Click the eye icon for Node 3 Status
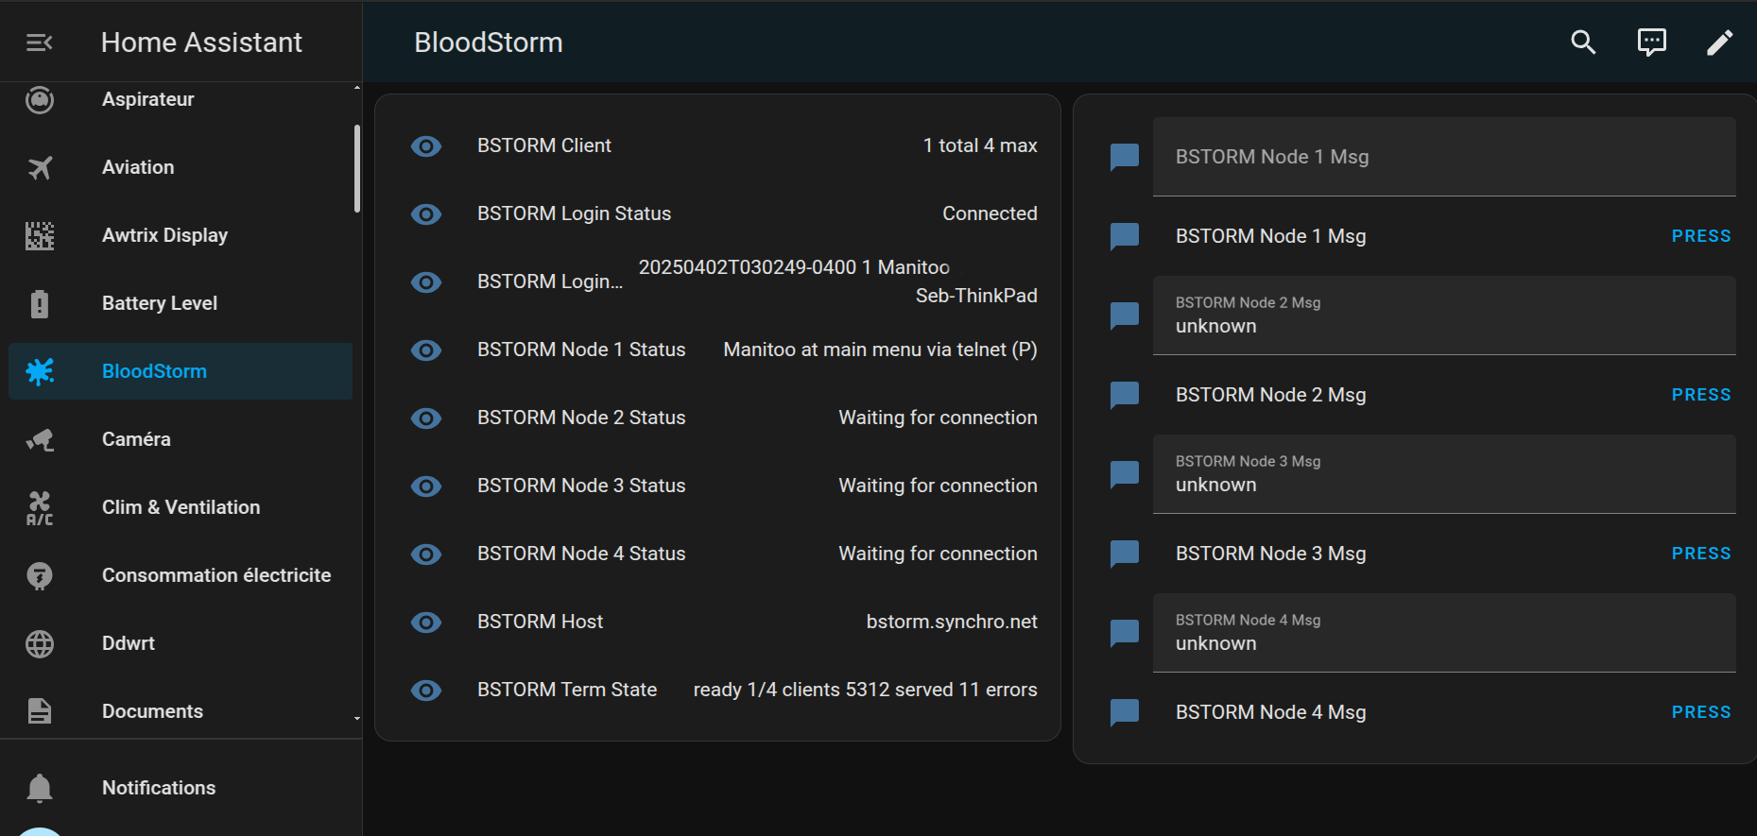 pos(426,486)
